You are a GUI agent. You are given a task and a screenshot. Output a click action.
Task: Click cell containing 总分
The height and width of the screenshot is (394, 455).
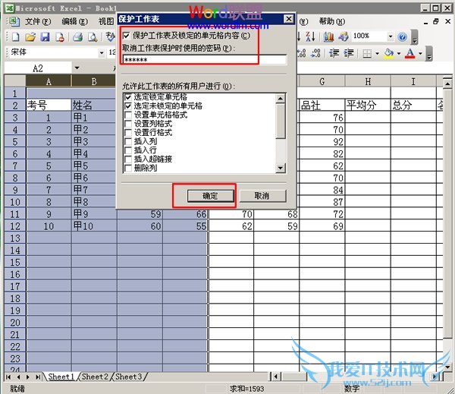point(413,106)
